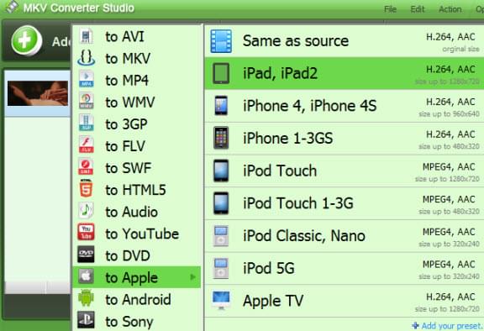The width and height of the screenshot is (484, 331).
Task: Click the Add your preset link
Action: (448, 326)
